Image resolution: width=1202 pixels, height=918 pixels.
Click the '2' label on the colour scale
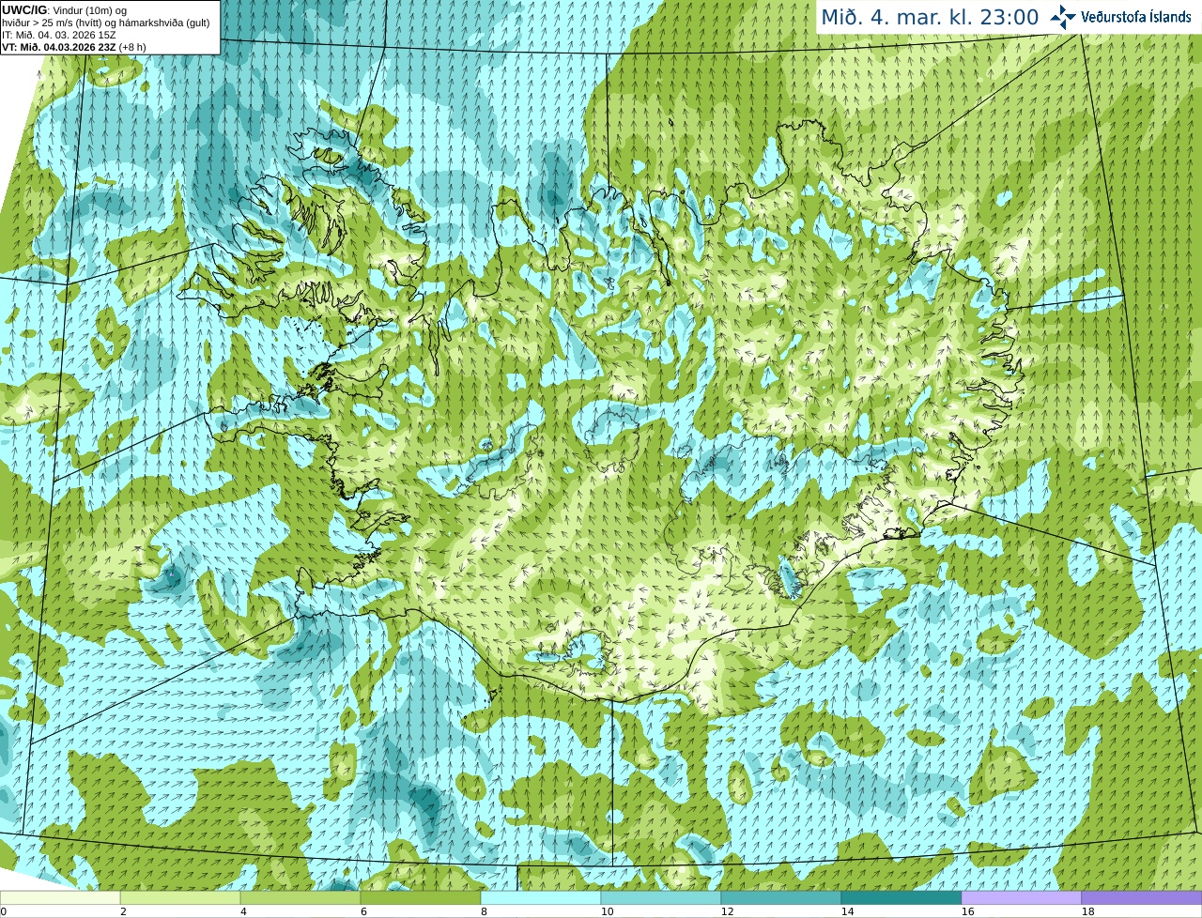click(123, 911)
